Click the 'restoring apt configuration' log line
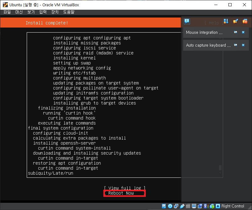 coord(67,163)
